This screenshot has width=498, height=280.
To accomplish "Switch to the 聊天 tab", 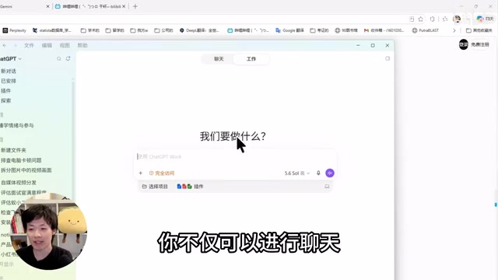I will tap(219, 59).
